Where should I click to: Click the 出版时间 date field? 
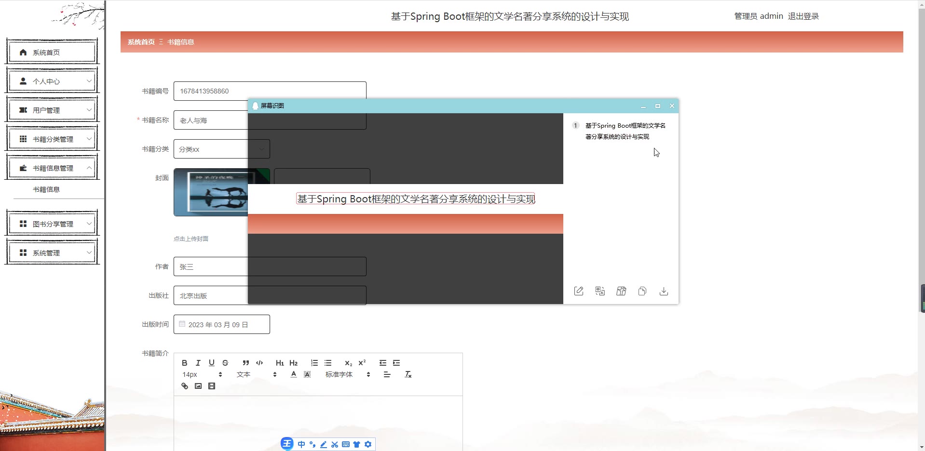point(221,324)
